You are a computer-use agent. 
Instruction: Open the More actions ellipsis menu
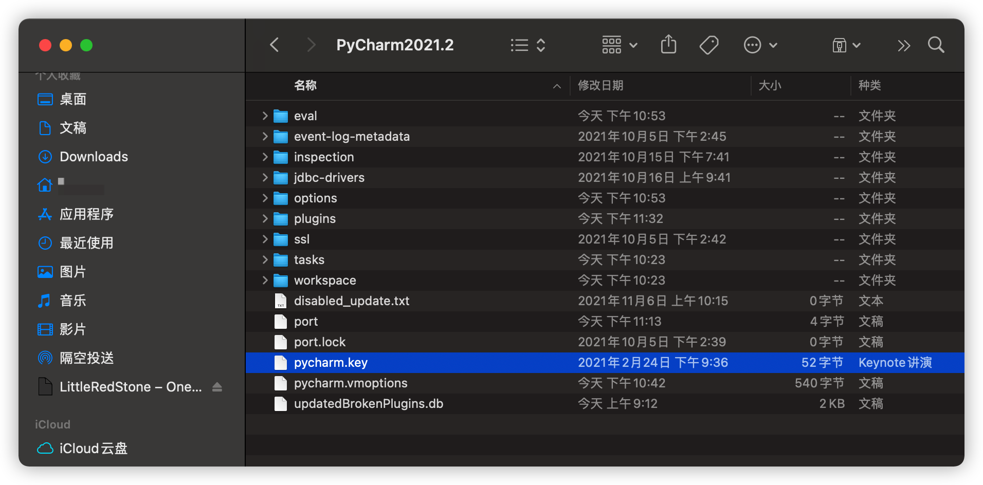click(x=760, y=45)
